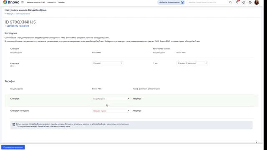Click the 1 чел occupancy cell
Screen dimensions: 267x150
155,63
